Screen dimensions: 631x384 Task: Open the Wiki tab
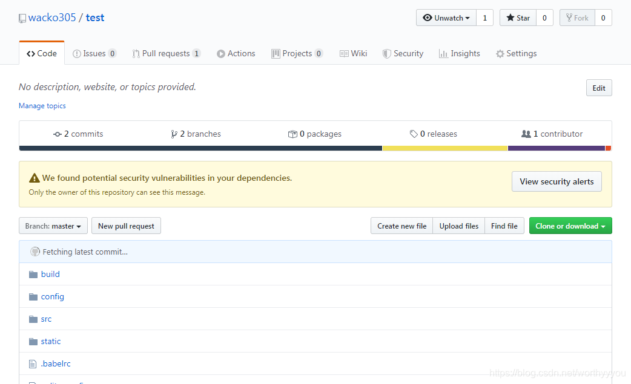[353, 53]
